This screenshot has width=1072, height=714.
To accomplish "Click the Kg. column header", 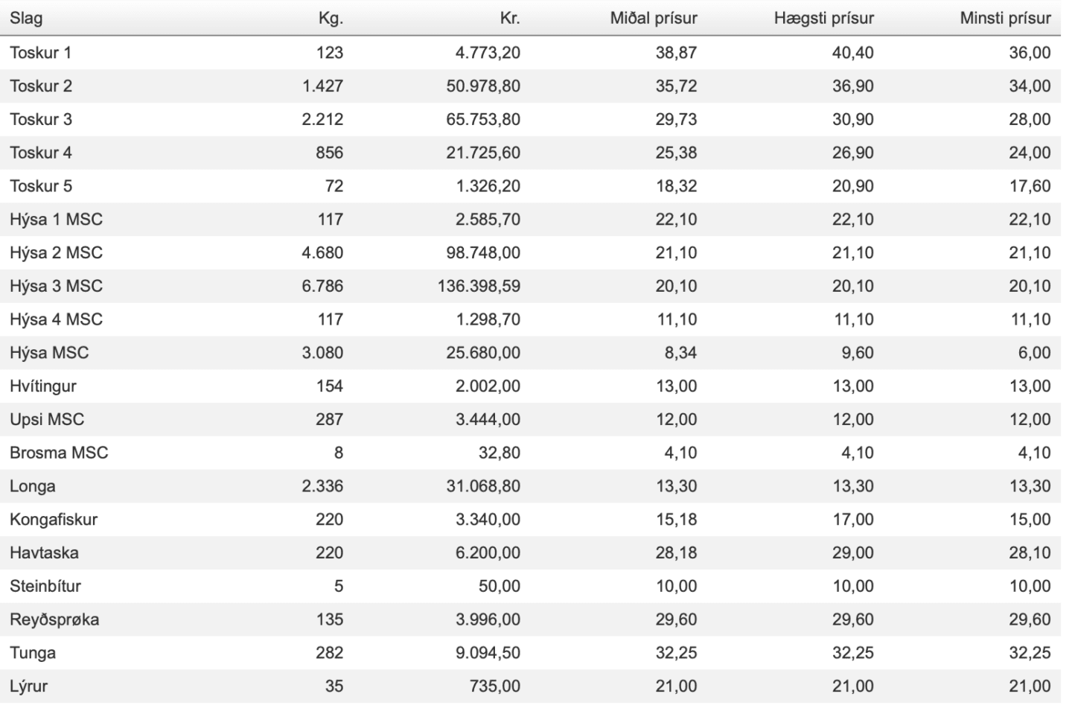I will (x=331, y=18).
